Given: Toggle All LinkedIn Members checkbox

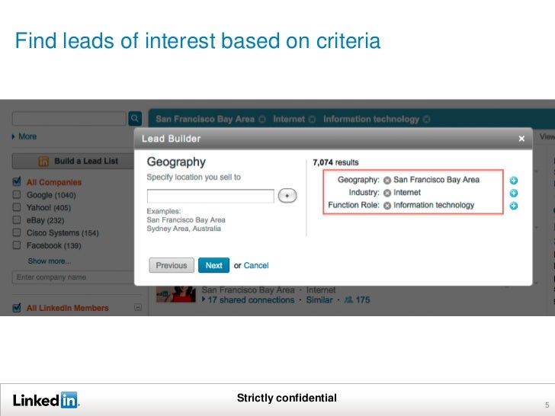Looking at the screenshot, I should (x=17, y=308).
